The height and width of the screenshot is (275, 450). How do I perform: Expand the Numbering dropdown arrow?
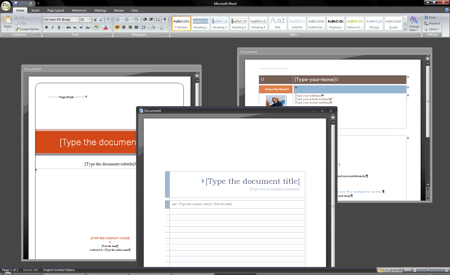(x=131, y=20)
